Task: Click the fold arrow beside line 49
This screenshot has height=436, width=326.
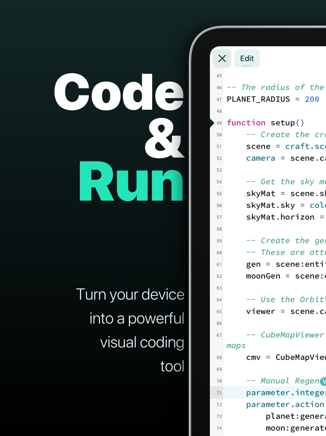Action: [x=212, y=122]
